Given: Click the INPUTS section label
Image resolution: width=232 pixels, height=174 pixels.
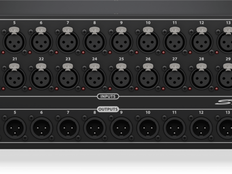Looking at the screenshot, I should click(x=108, y=96).
